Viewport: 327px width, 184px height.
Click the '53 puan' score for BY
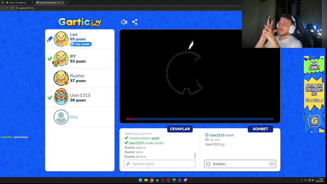click(x=78, y=61)
